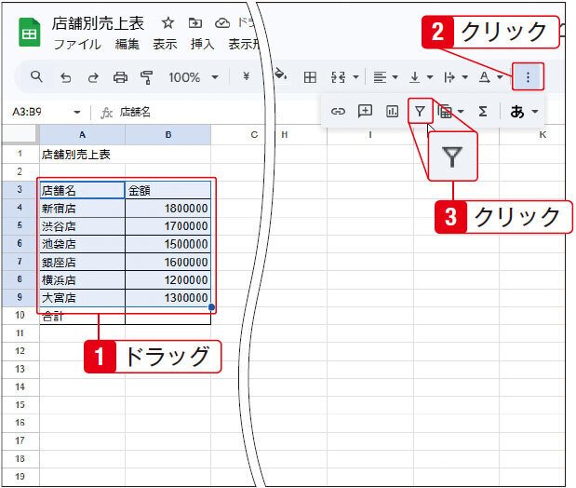Open the ファイル menu
Image resolution: width=576 pixels, height=488 pixels.
(x=77, y=45)
